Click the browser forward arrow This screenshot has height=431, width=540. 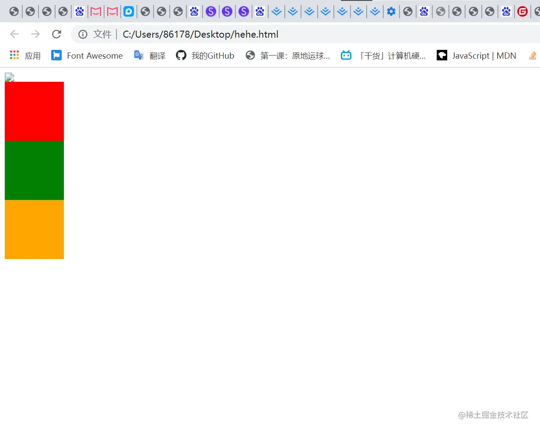[x=35, y=34]
